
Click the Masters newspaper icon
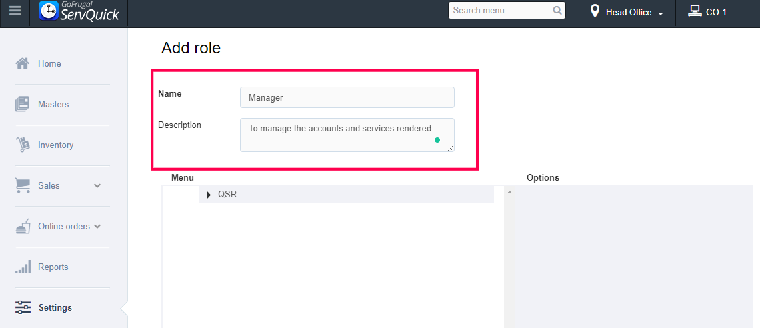point(23,104)
